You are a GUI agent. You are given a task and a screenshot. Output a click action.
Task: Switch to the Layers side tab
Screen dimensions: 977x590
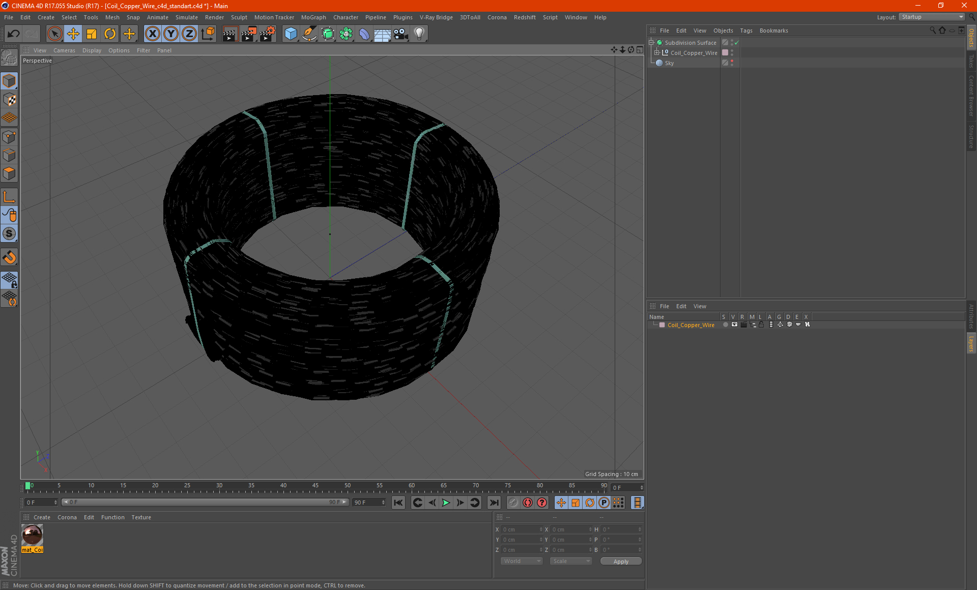(971, 343)
